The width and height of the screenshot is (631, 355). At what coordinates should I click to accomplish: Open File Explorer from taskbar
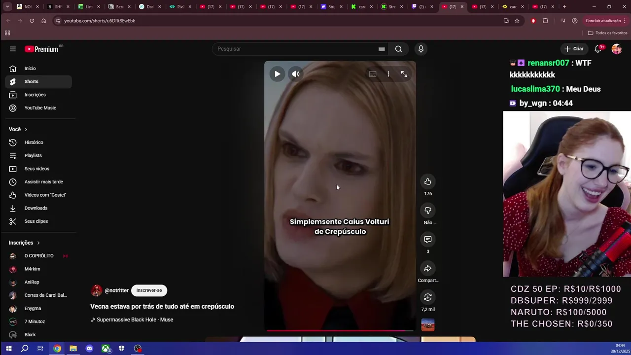[73, 349]
